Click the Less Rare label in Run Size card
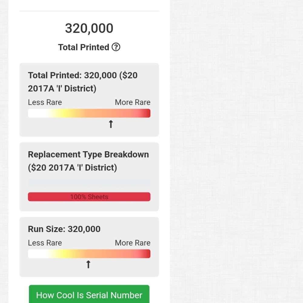The image size is (303, 303). point(45,243)
